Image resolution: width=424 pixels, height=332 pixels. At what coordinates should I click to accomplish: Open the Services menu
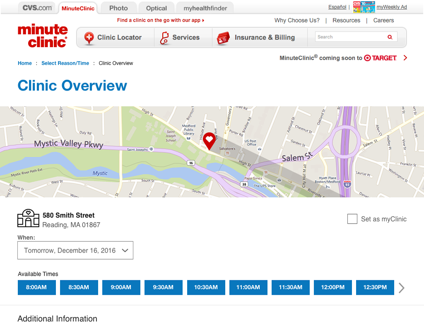(183, 38)
